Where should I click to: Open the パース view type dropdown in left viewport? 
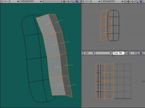11,1
